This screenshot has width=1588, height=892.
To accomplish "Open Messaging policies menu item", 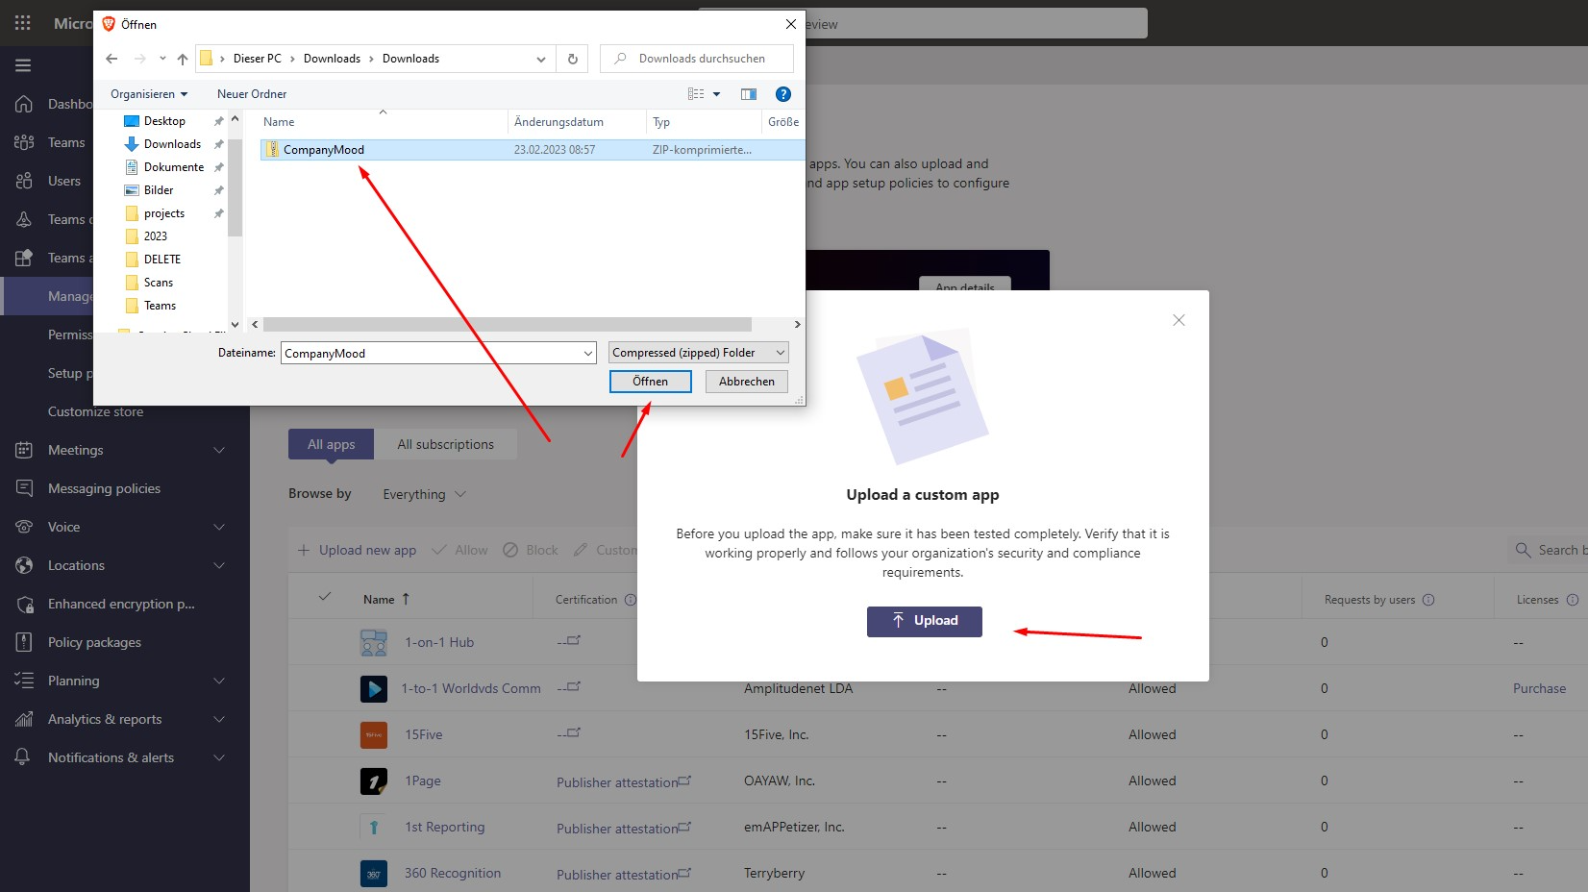I will coord(105,488).
